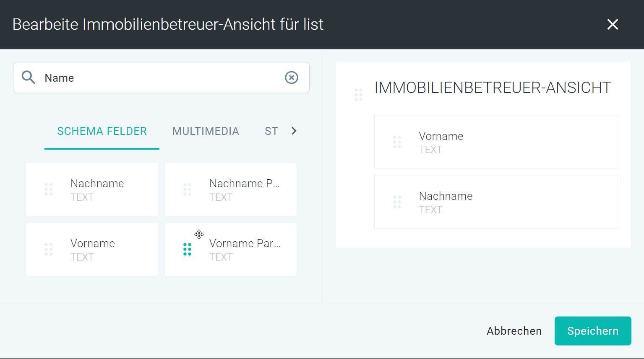Open the partially visible ST tab
Viewport: 644px width, 359px height.
(271, 131)
